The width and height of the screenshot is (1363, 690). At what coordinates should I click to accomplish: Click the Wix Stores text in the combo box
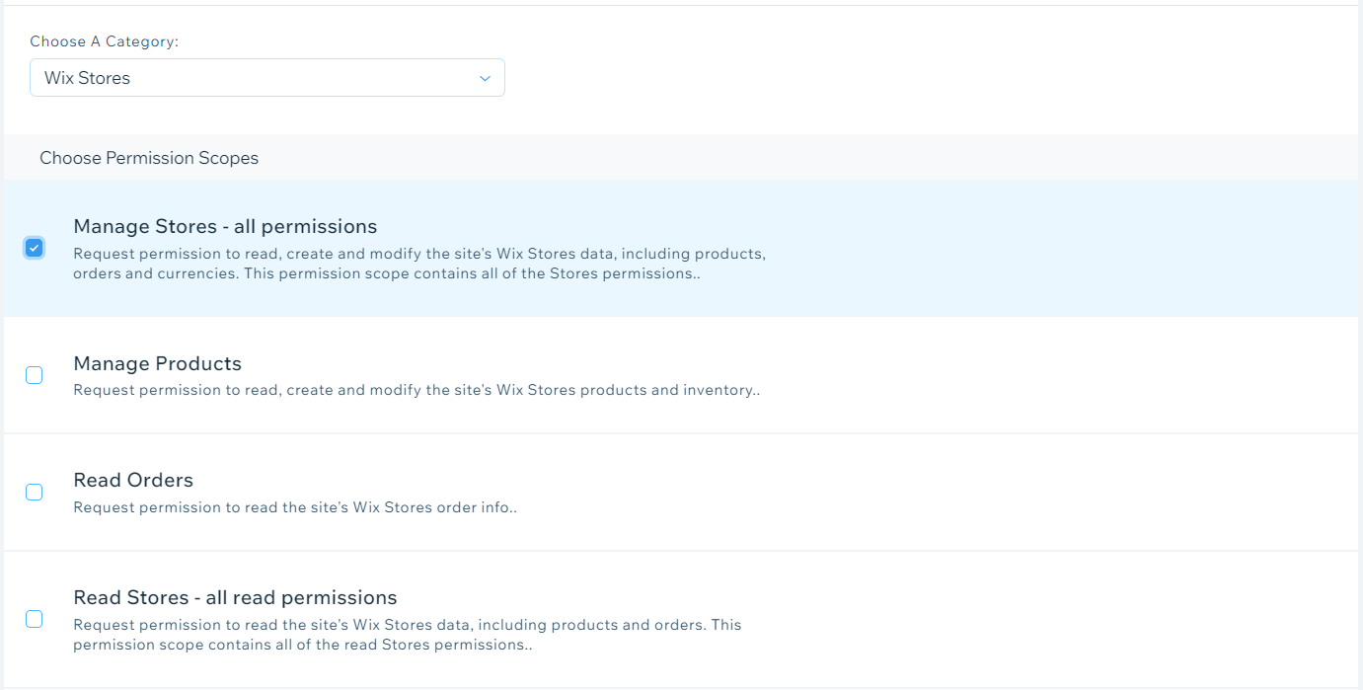point(88,78)
